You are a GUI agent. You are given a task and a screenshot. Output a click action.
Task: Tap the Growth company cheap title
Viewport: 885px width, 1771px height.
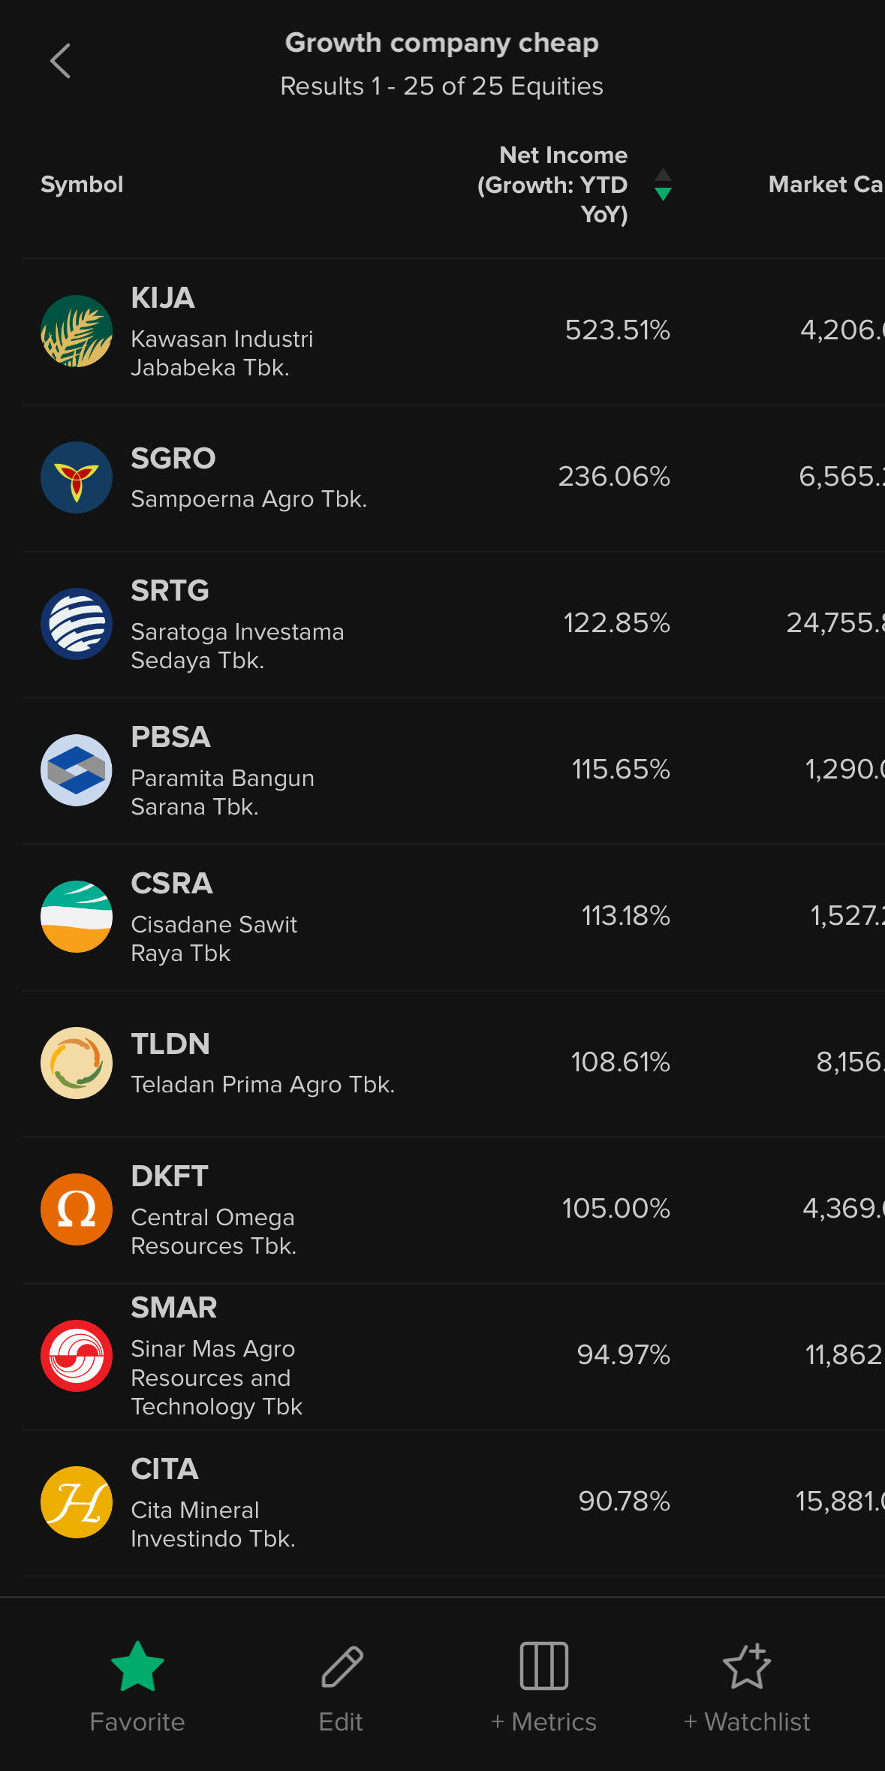[442, 43]
